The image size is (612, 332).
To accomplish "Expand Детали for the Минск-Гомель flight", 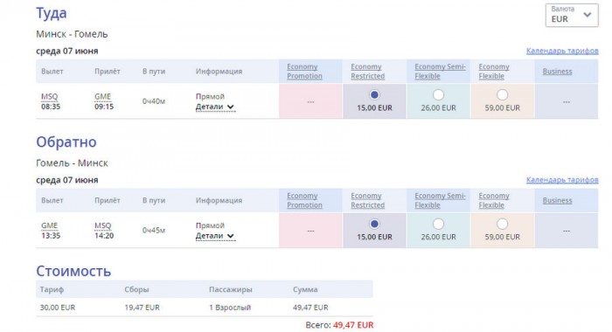I will [x=215, y=107].
